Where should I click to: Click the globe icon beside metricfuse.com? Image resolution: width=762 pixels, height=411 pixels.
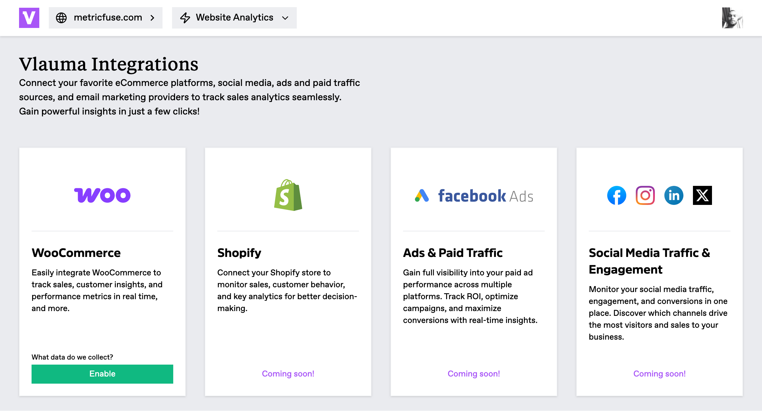coord(61,18)
